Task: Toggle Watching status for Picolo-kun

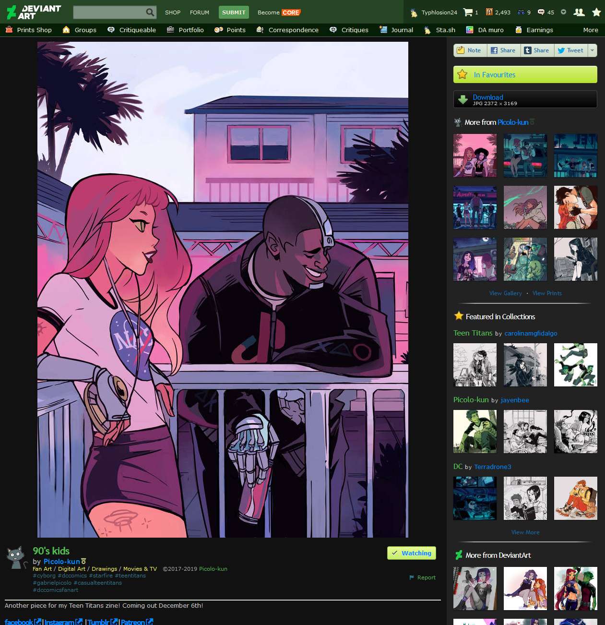Action: (x=411, y=553)
